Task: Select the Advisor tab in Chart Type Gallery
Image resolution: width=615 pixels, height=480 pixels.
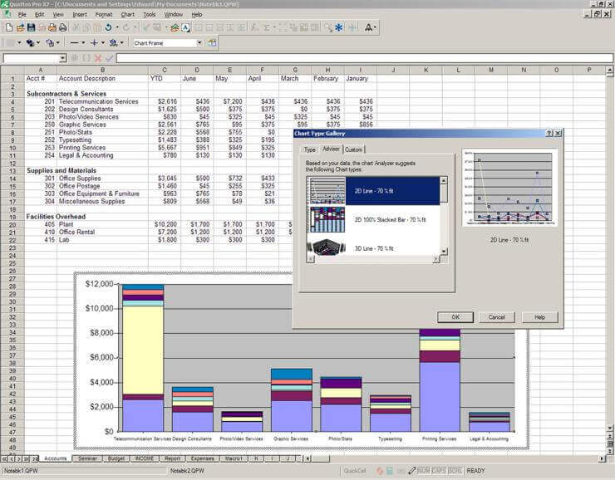Action: 331,149
